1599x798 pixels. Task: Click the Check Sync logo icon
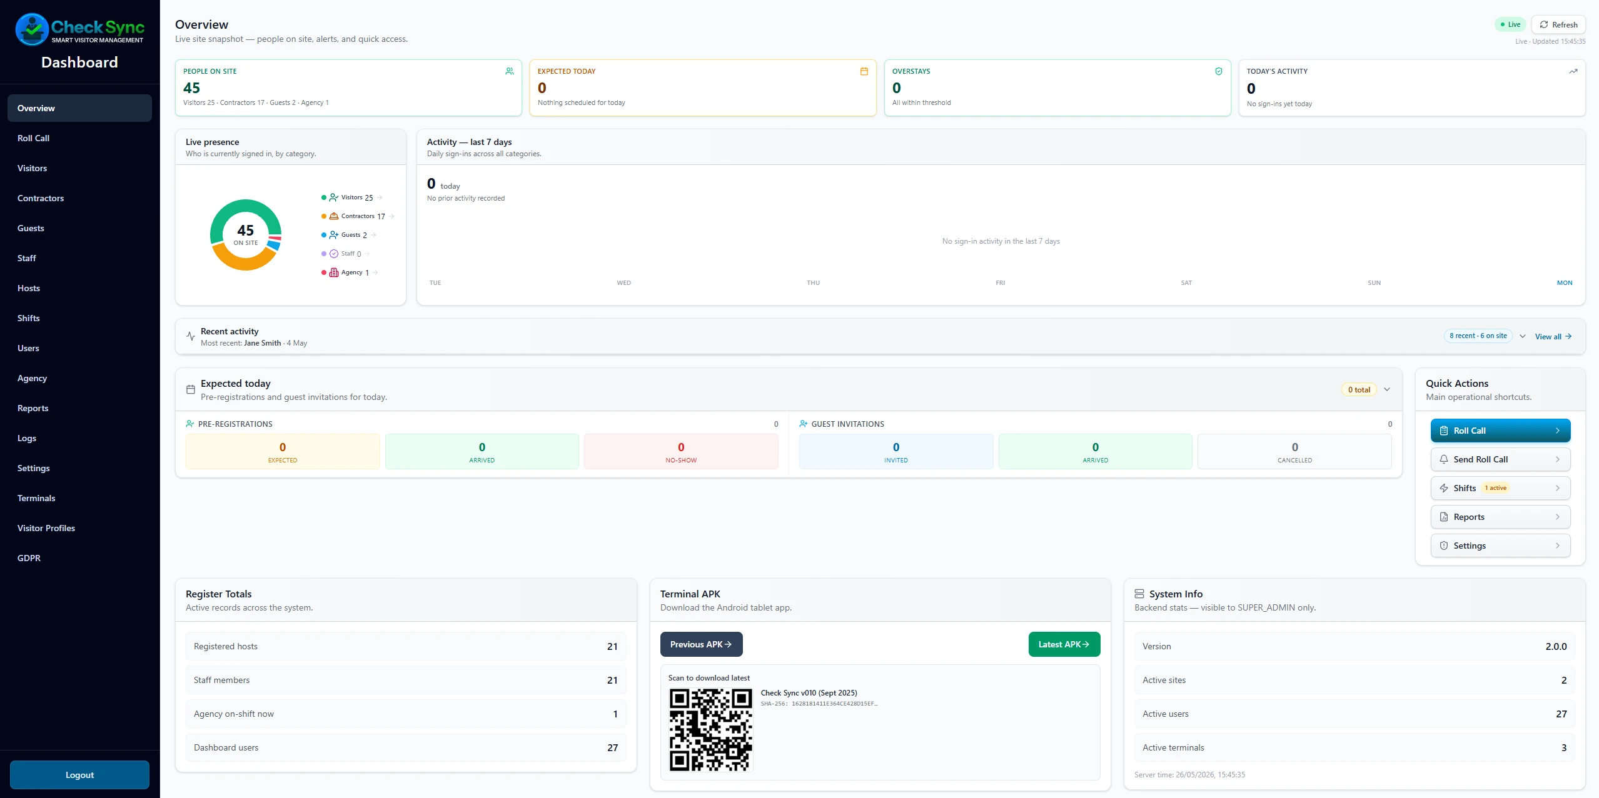point(32,29)
